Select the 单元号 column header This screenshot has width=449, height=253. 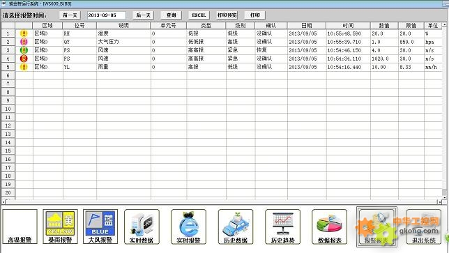[x=169, y=26]
